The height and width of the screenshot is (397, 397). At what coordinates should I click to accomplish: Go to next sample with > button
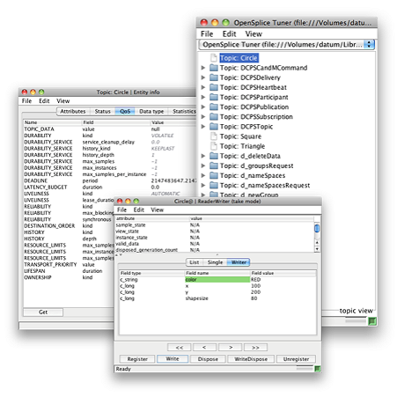[231, 347]
